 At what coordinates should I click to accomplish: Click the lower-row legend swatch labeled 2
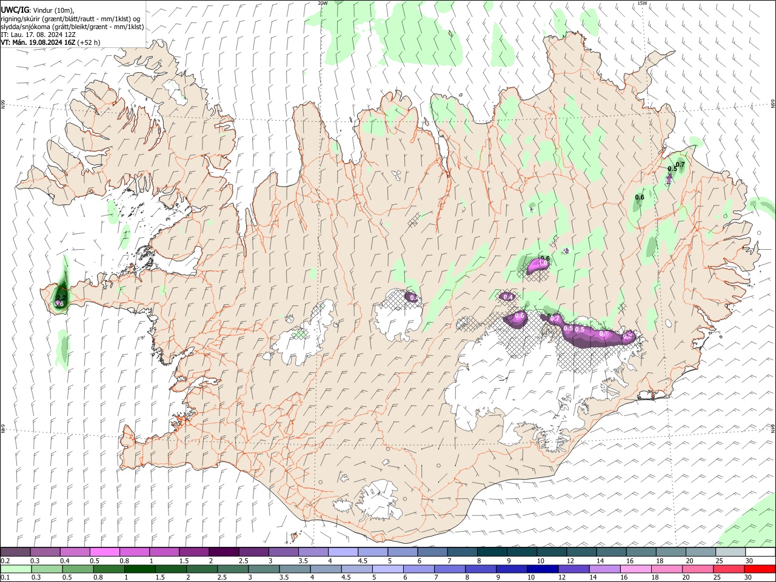pos(202,569)
